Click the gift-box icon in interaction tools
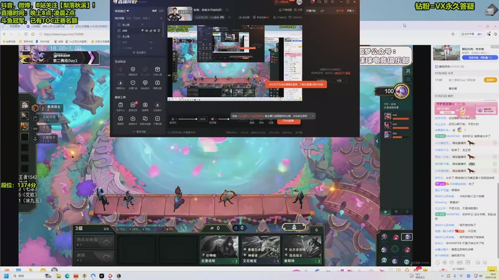Viewport: 499px width, 280px height. click(157, 70)
